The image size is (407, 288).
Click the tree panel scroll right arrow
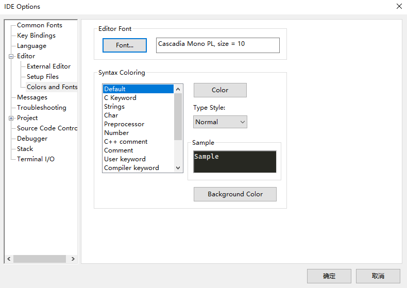(73, 259)
